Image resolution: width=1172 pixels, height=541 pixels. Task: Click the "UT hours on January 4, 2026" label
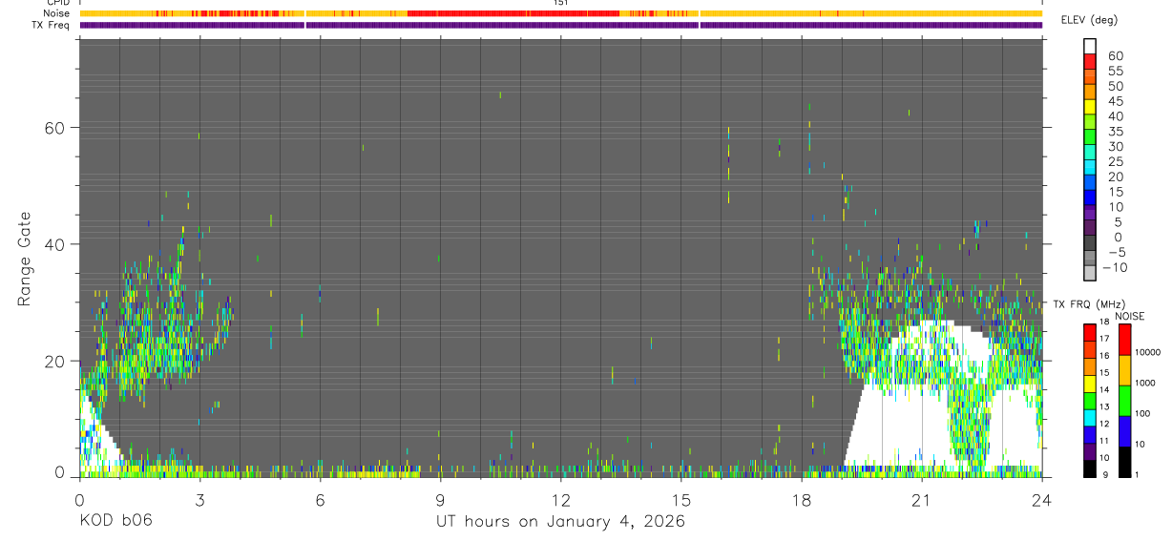[560, 522]
